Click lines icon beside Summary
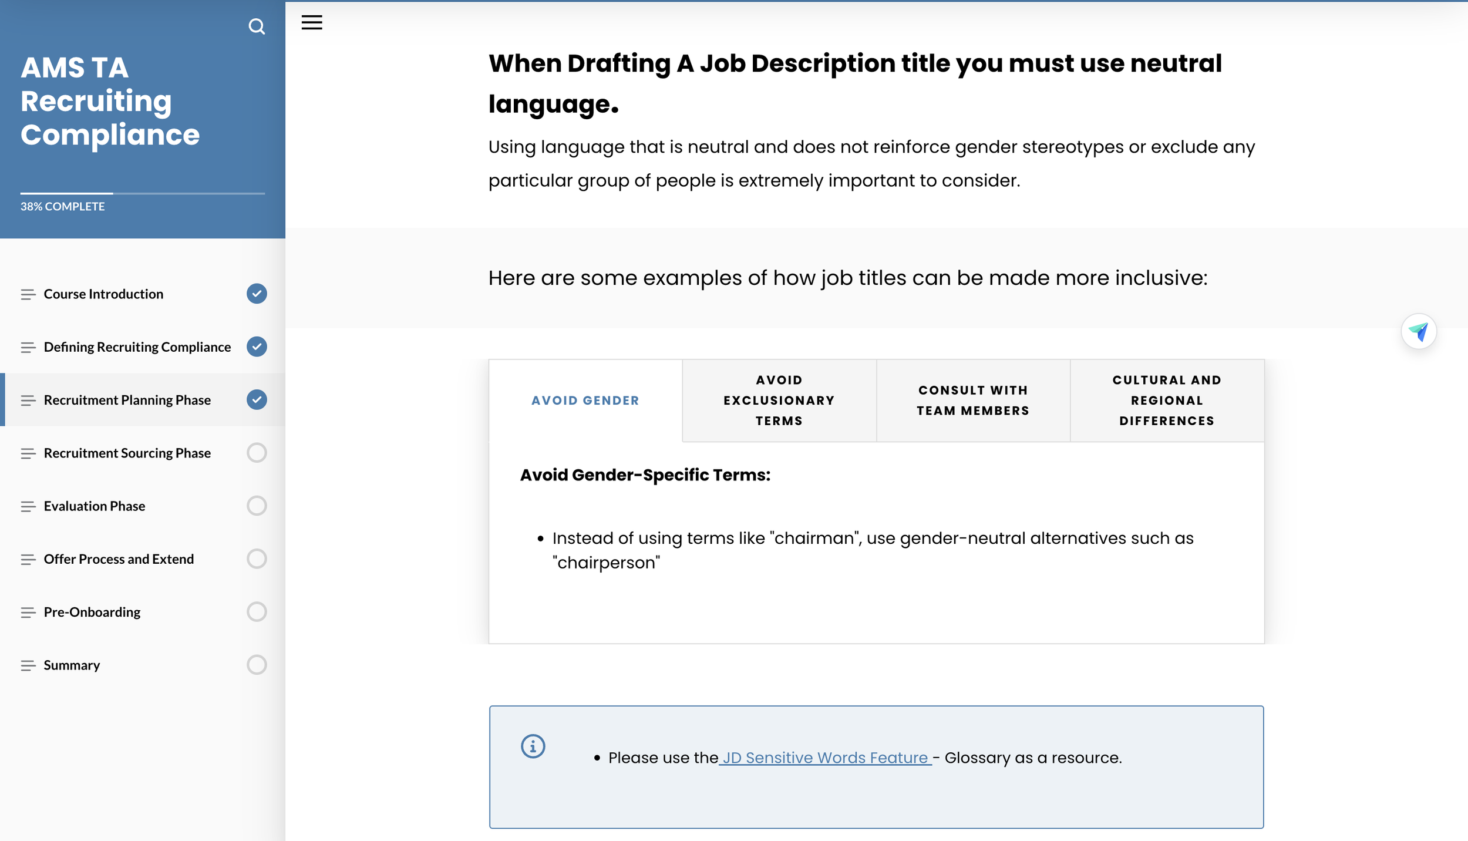Screen dimensions: 1468x841 pyautogui.click(x=28, y=665)
